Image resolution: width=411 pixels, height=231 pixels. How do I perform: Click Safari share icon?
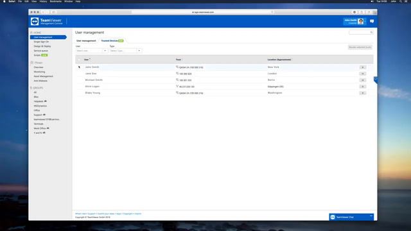(x=362, y=12)
